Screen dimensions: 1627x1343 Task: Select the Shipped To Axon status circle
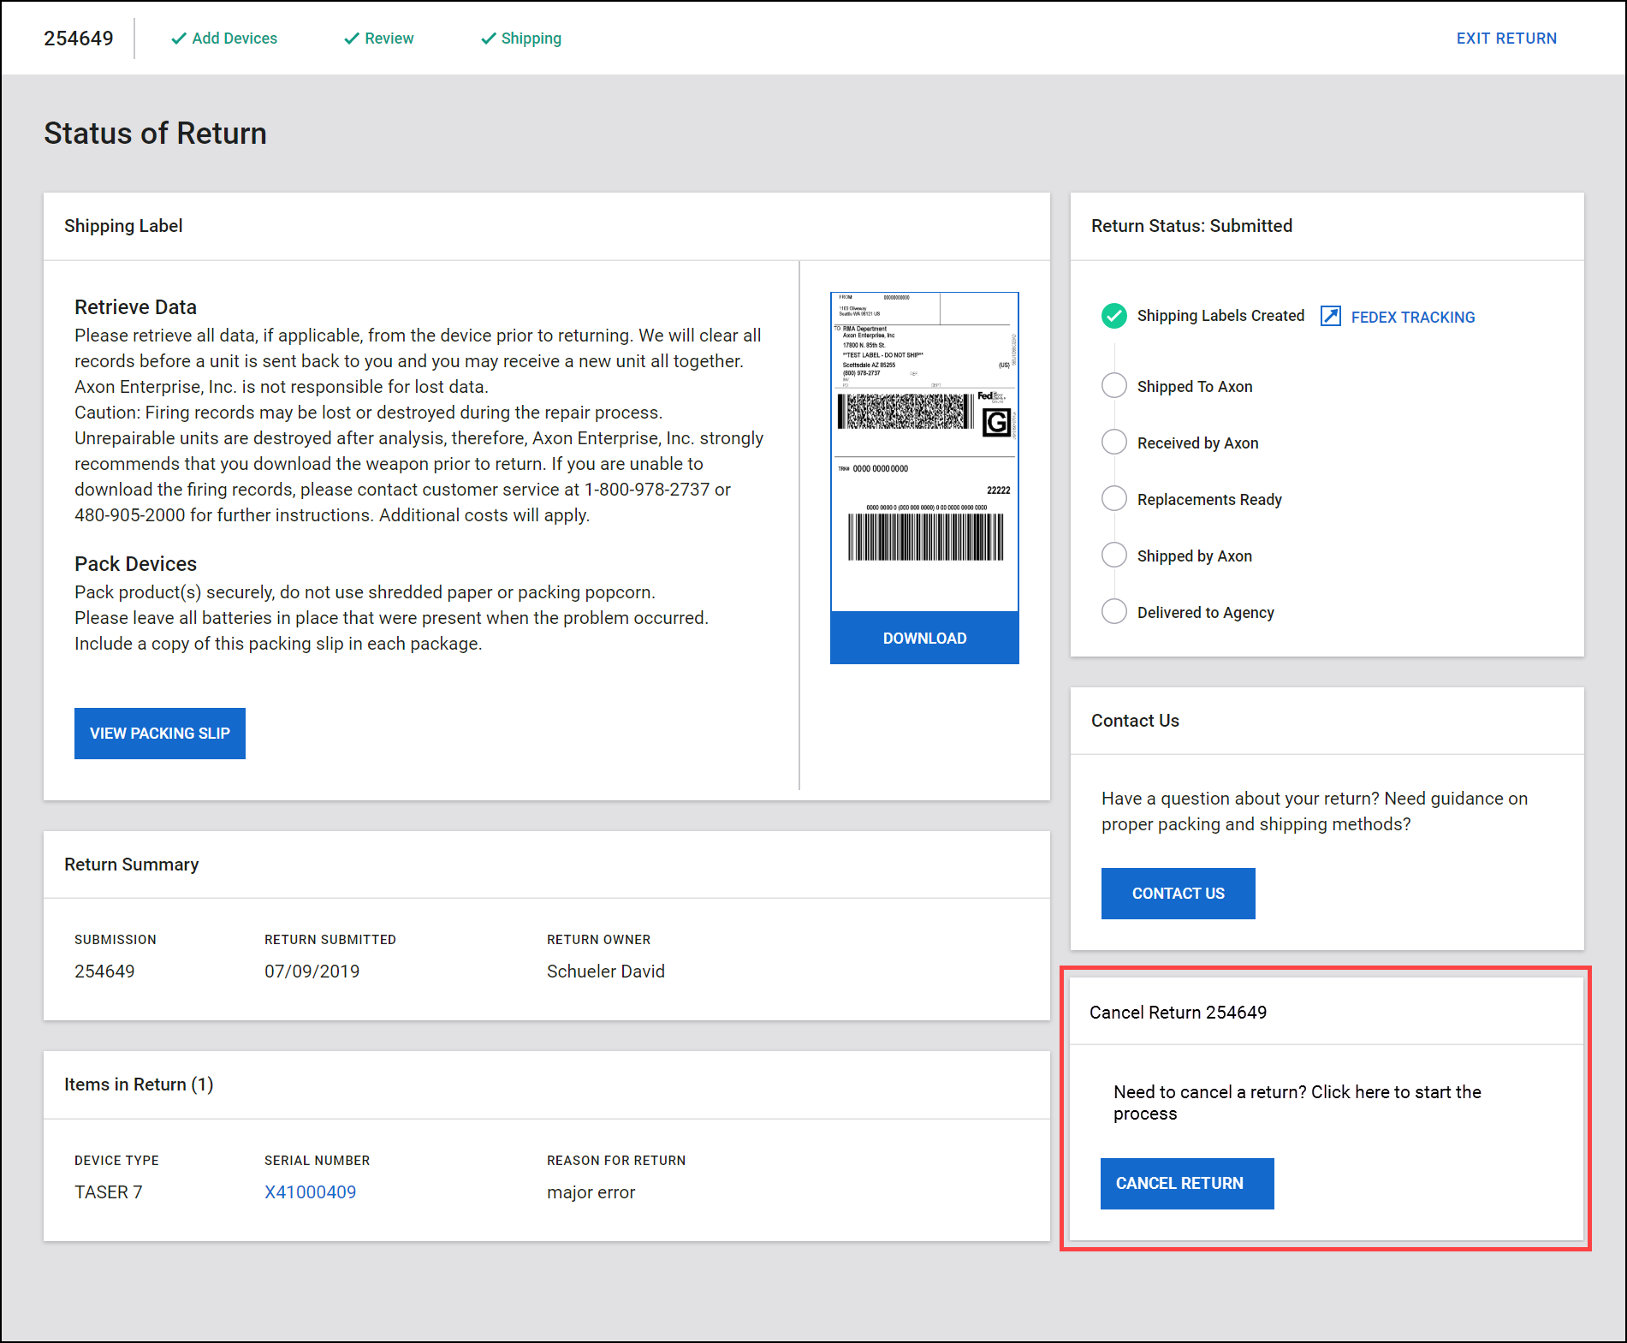1113,385
